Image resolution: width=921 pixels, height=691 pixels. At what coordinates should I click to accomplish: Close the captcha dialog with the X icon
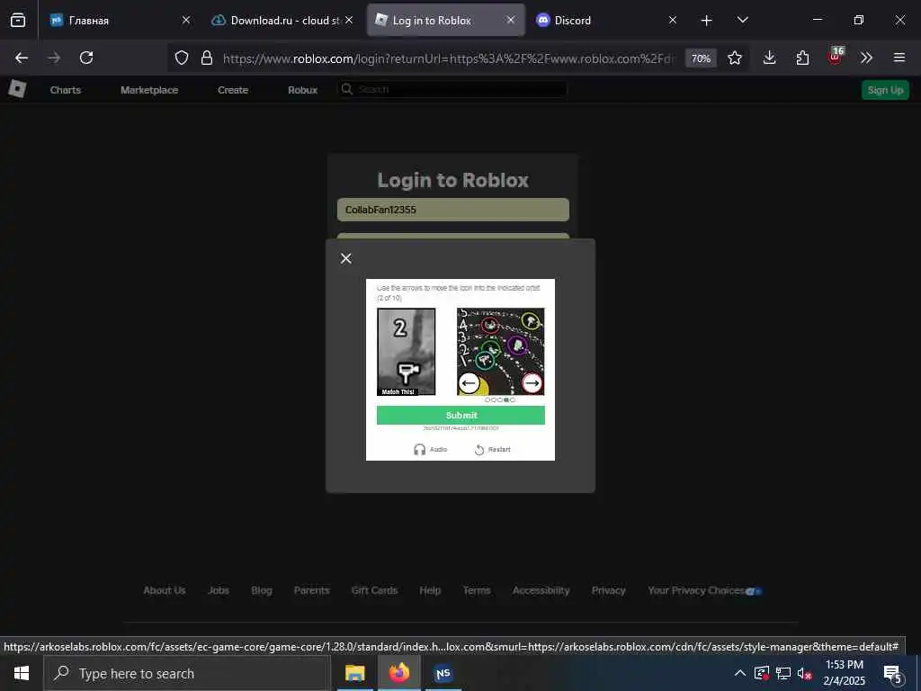point(346,258)
